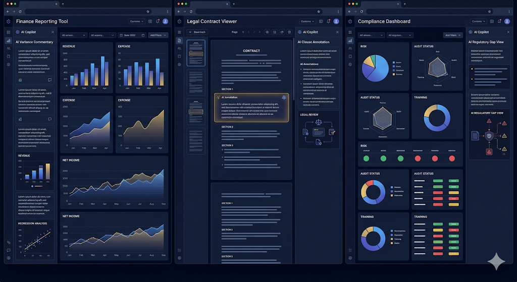
Task: Click the notification bell in Compliance Dashboard
Action: [x=499, y=21]
